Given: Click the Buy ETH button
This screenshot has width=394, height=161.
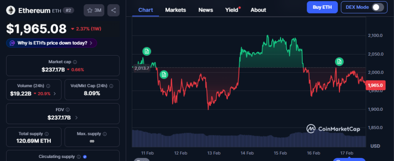Looking at the screenshot, I should tap(322, 7).
